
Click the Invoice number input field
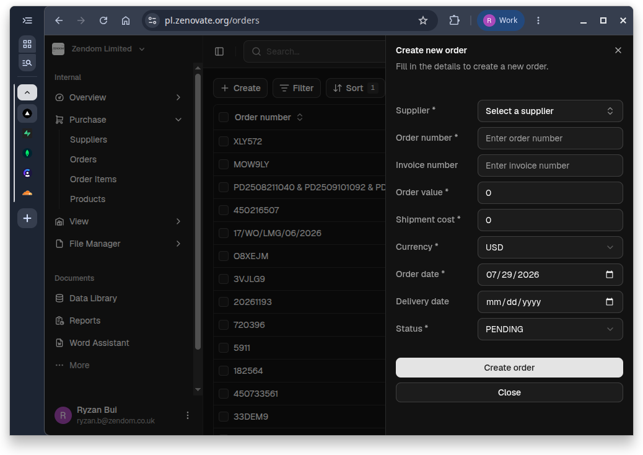(550, 166)
